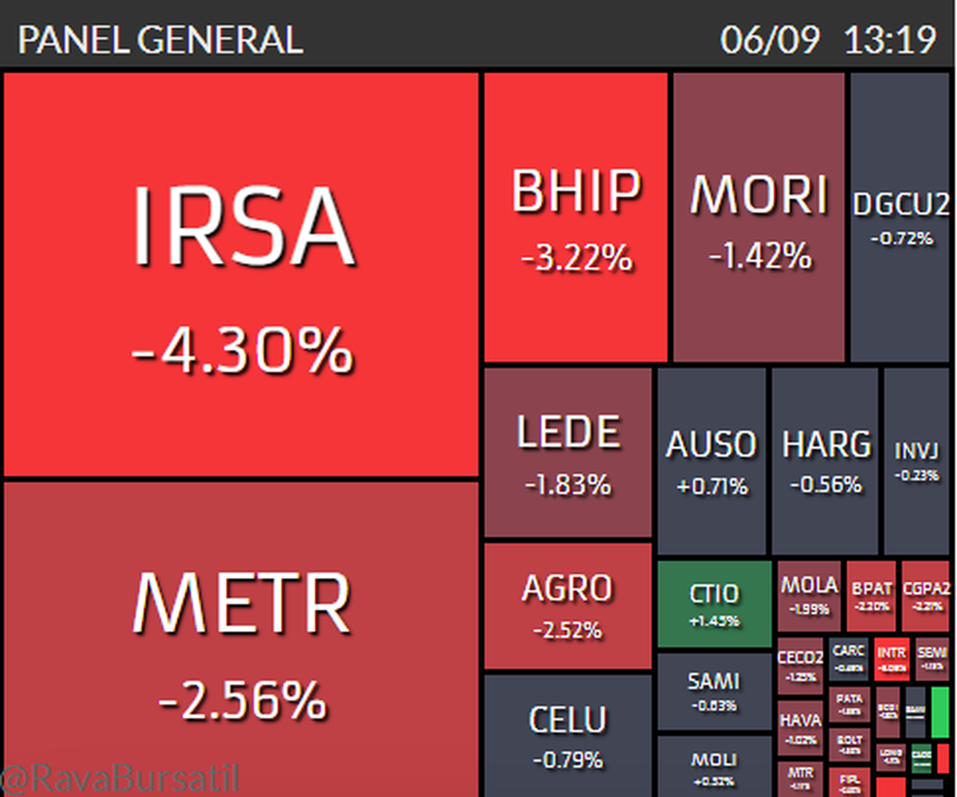Screen dimensions: 957x797
Task: Click the IRSA stock tile
Action: [x=241, y=275]
